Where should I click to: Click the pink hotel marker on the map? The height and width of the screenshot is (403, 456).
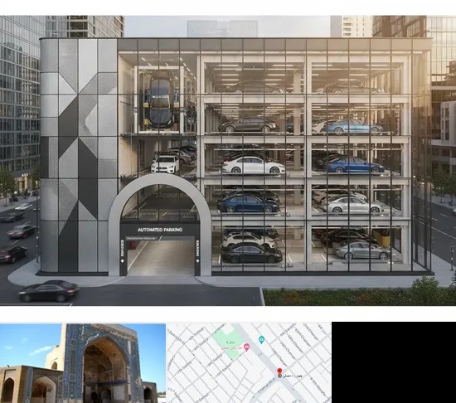[247, 347]
